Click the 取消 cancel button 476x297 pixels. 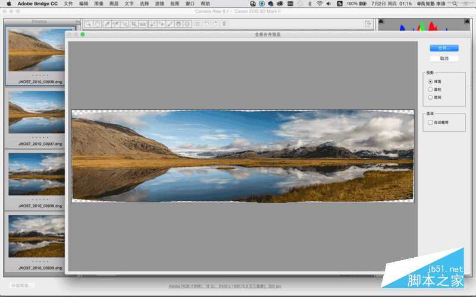click(444, 58)
